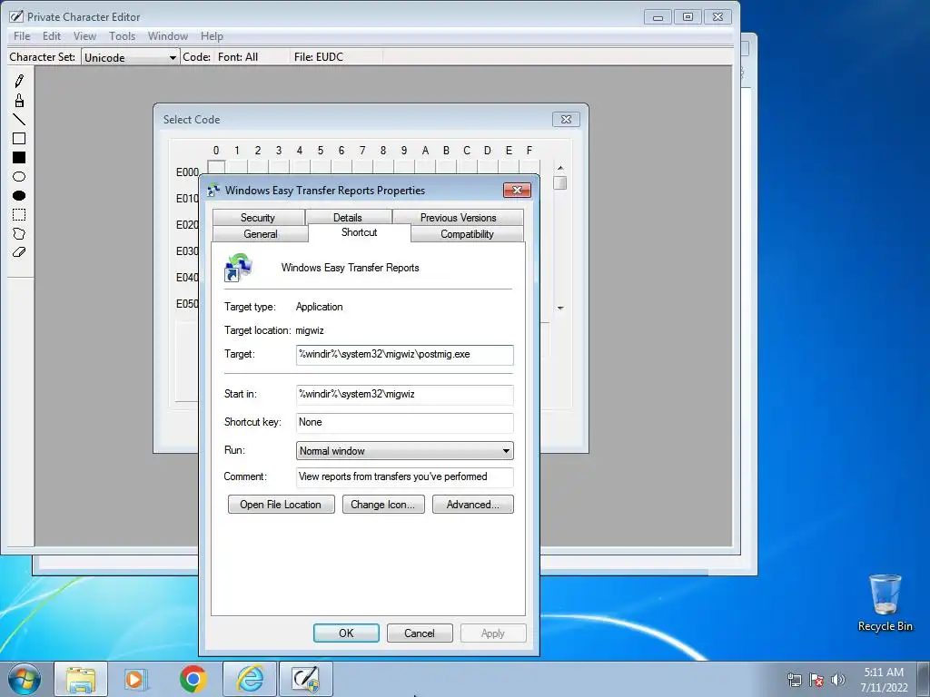Confirm the properties dialog with OK
The height and width of the screenshot is (697, 930).
click(x=346, y=633)
